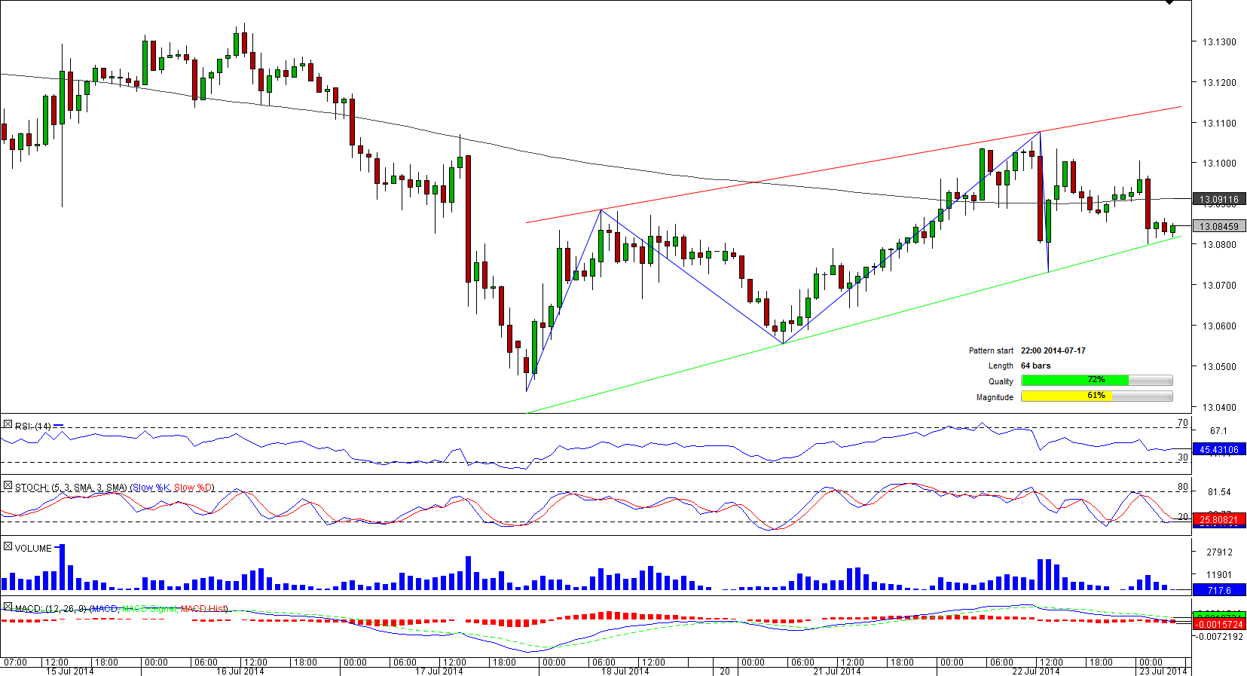
Task: Click the 22 Jul 2014 date label
Action: [x=1035, y=671]
